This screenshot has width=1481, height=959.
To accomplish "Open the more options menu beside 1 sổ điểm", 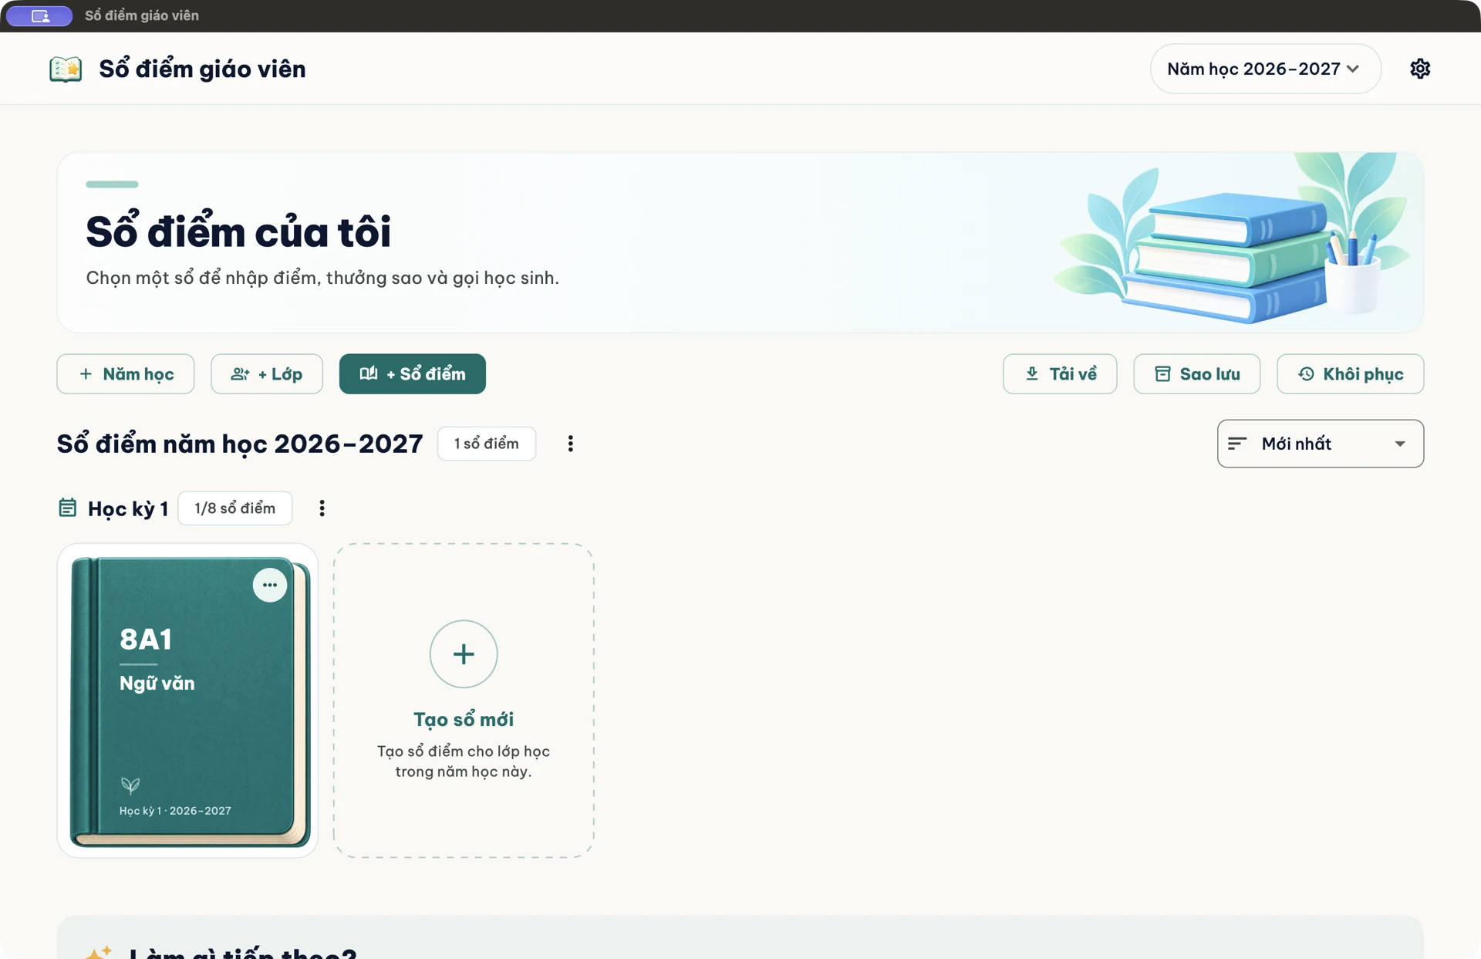I will point(571,444).
